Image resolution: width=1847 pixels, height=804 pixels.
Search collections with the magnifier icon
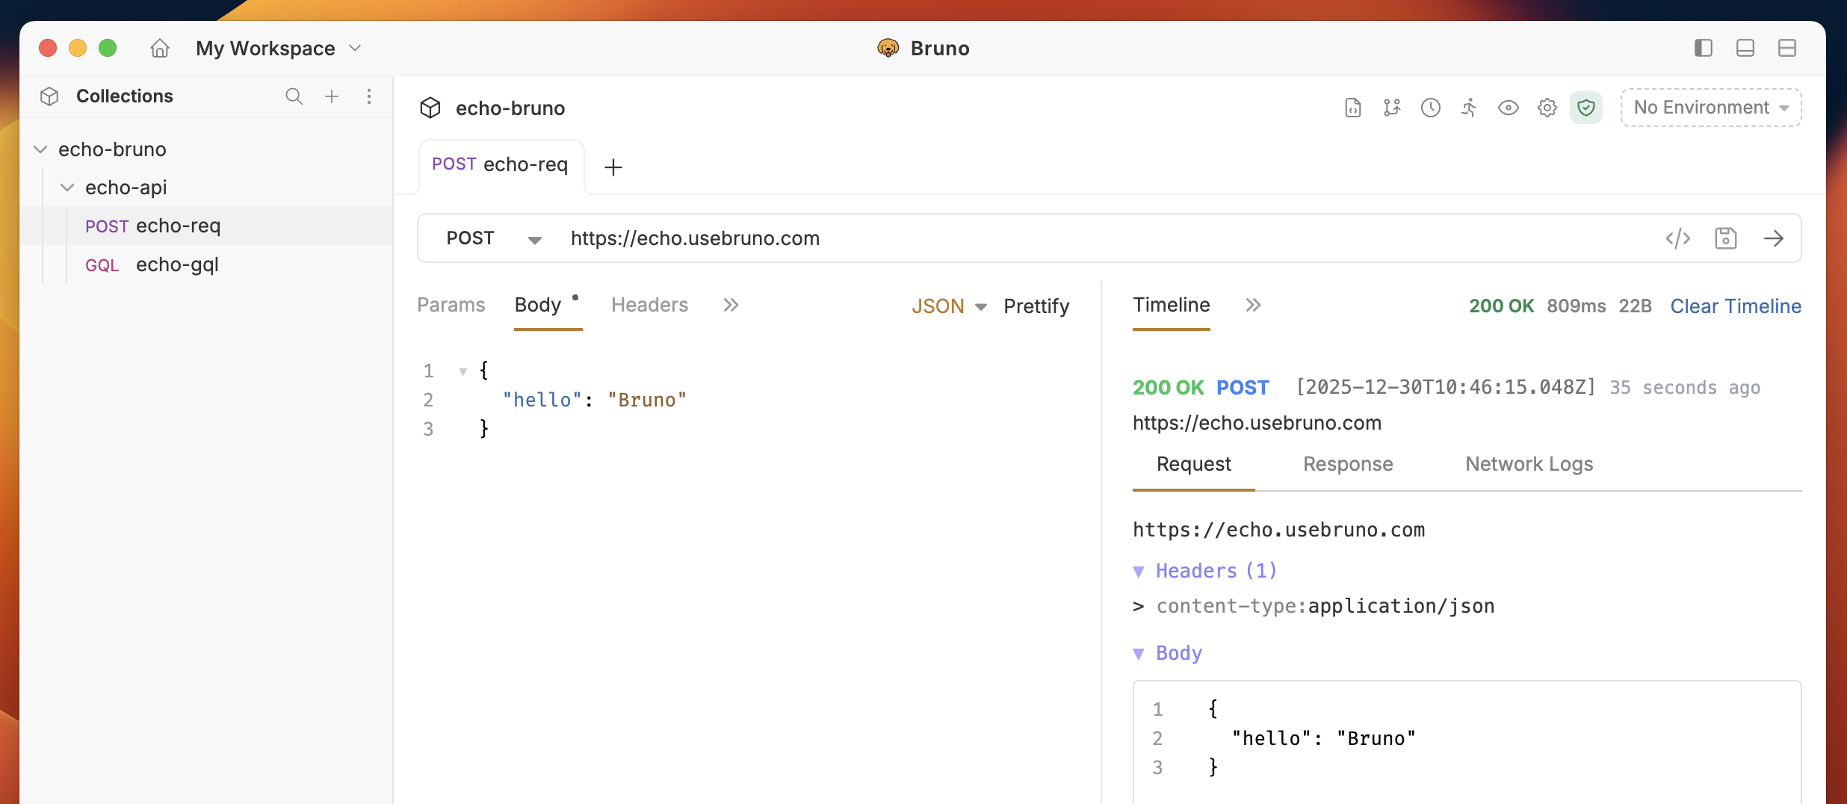click(x=294, y=96)
